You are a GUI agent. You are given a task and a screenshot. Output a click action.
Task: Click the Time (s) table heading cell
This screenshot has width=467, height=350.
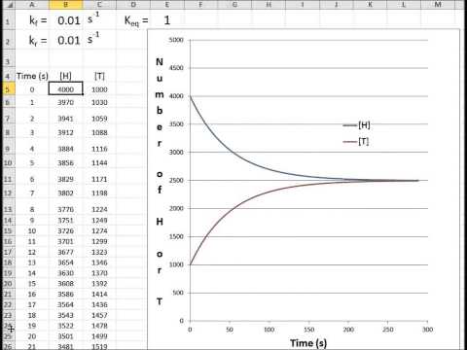(32, 76)
